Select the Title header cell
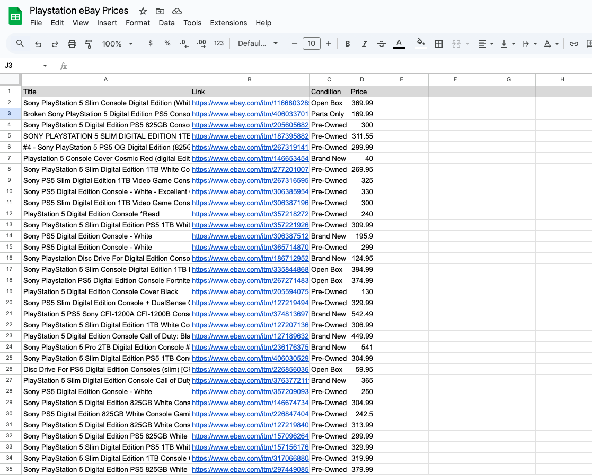Screen dimensions: 592x475 (x=105, y=92)
